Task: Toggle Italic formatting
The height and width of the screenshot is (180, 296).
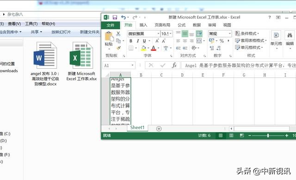Action: point(138,41)
